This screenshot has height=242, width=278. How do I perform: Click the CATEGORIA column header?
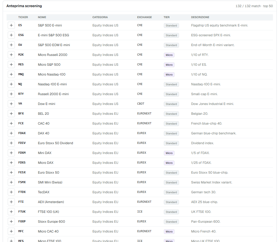pyautogui.click(x=100, y=17)
